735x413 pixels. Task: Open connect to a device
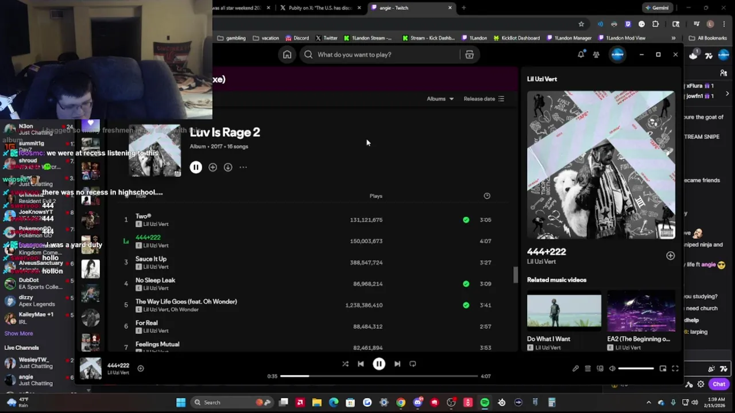[600, 368]
